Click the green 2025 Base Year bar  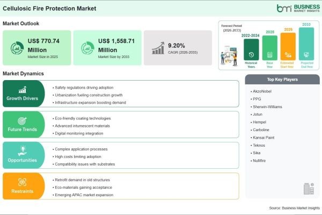(x=270, y=48)
